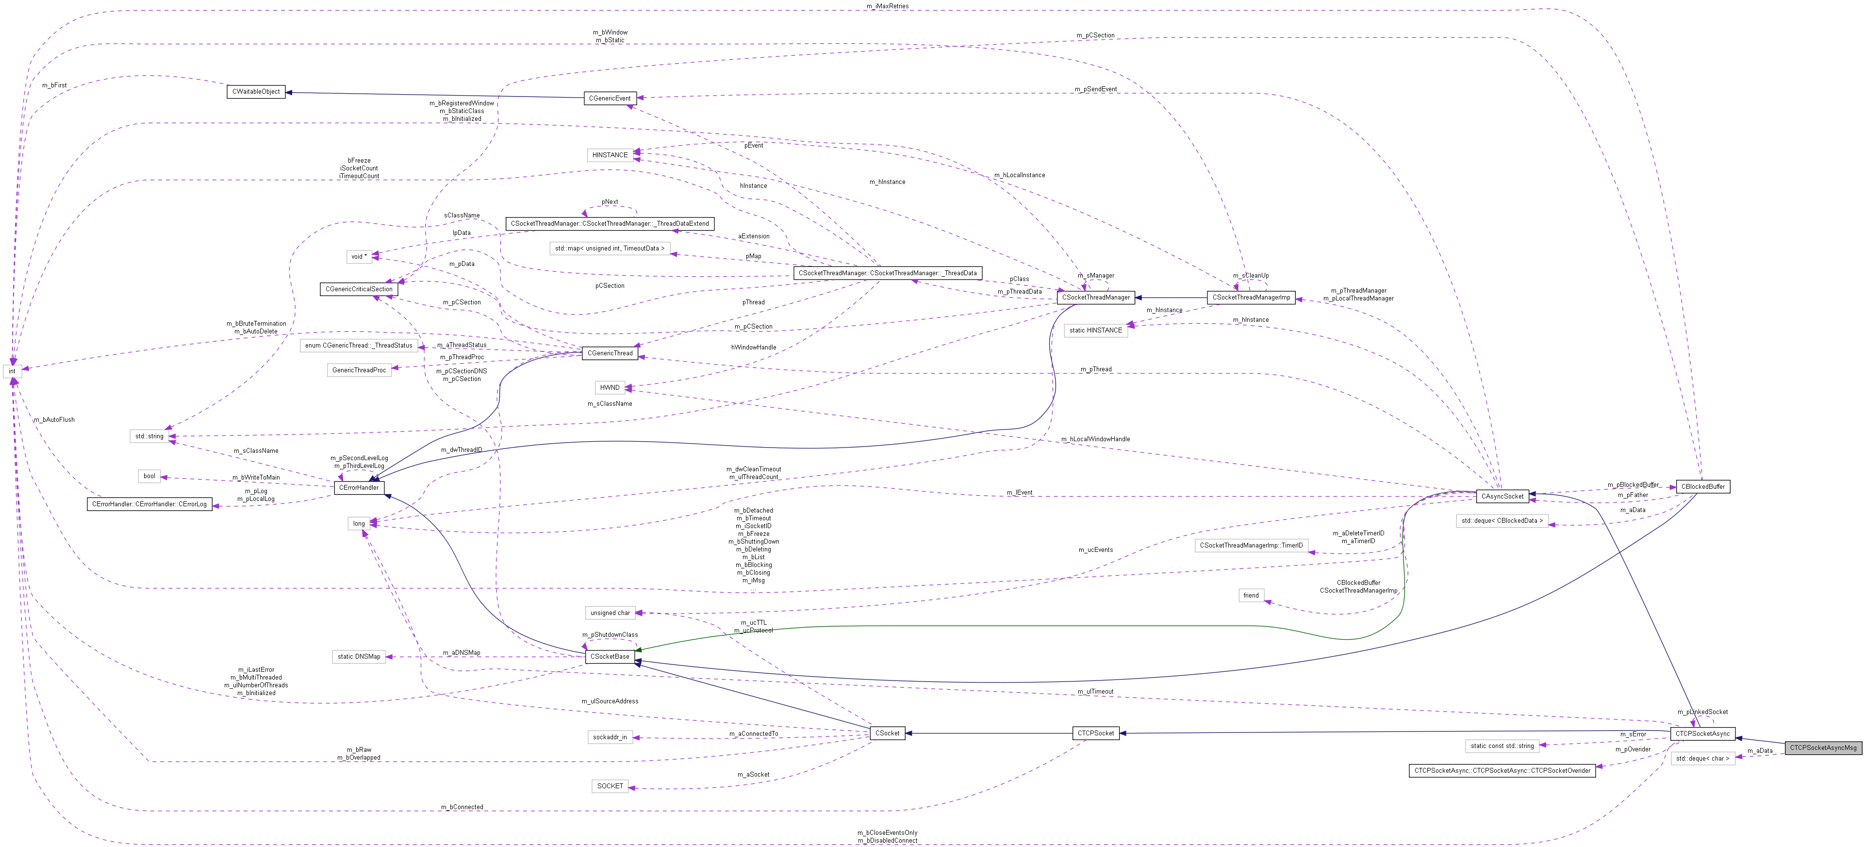
Task: Click the m_aConnectedTo edge label
Action: tap(754, 734)
